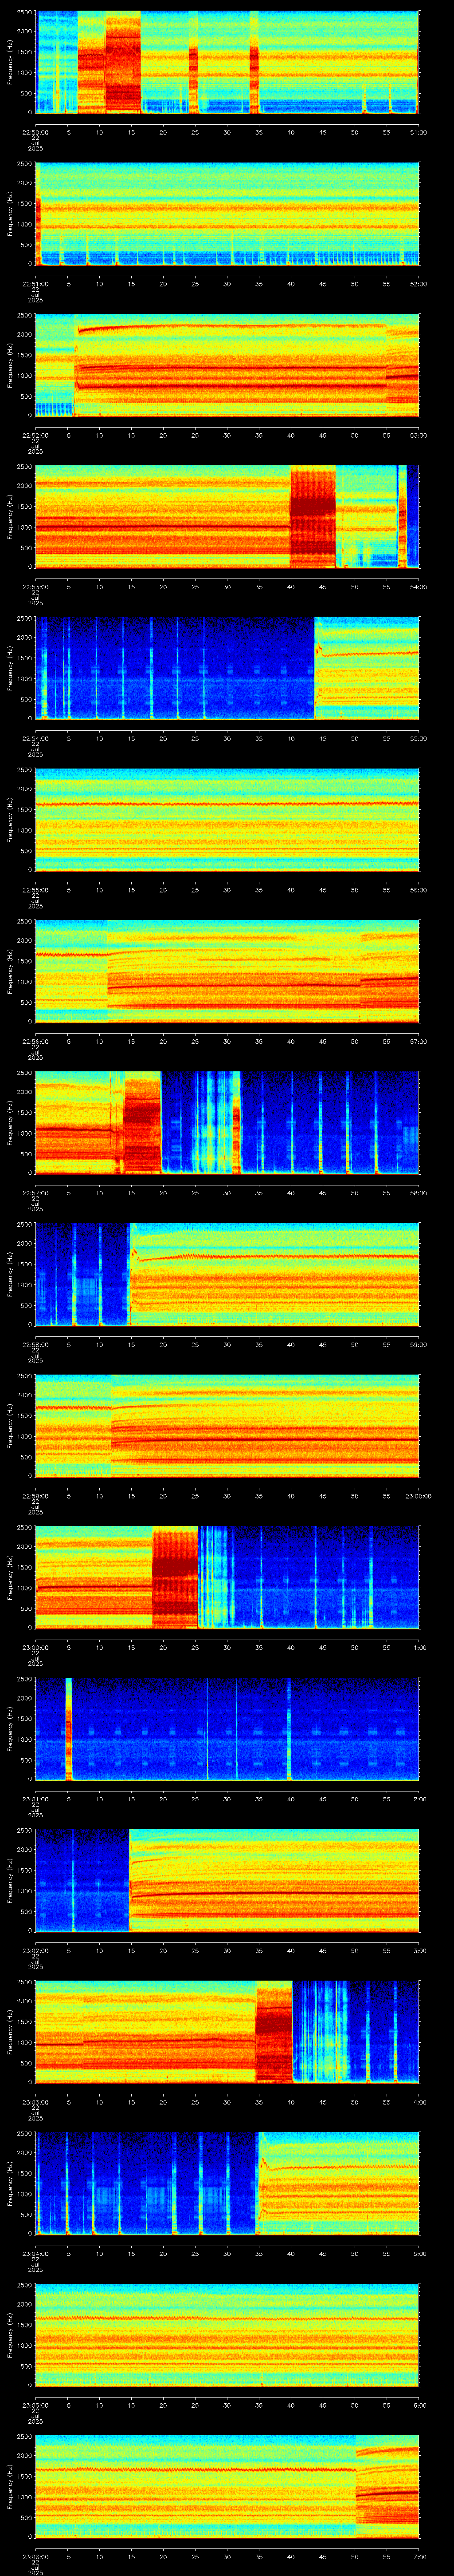Click the 51:00 end time label
Screen dimensions: 454x2576
coord(418,132)
